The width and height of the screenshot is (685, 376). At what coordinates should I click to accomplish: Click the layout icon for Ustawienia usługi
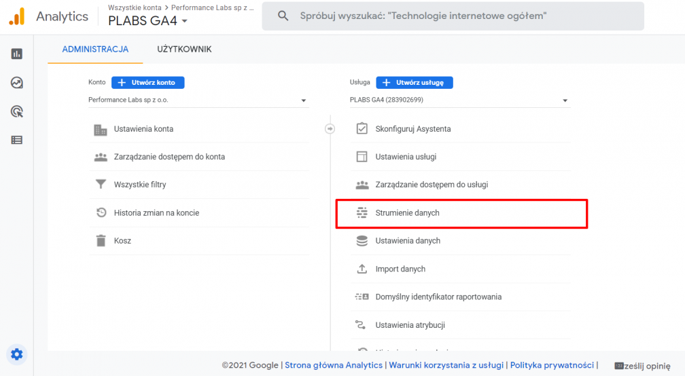[x=362, y=157]
